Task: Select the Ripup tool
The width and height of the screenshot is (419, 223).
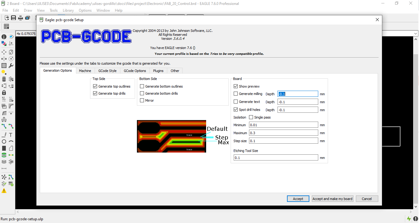Action: (11, 126)
